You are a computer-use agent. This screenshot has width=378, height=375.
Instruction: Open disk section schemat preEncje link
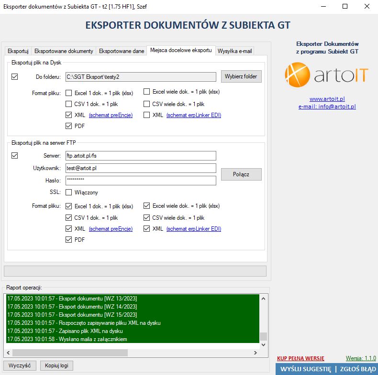[x=111, y=115]
